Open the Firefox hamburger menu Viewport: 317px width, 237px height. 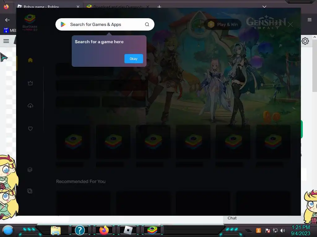point(310,20)
